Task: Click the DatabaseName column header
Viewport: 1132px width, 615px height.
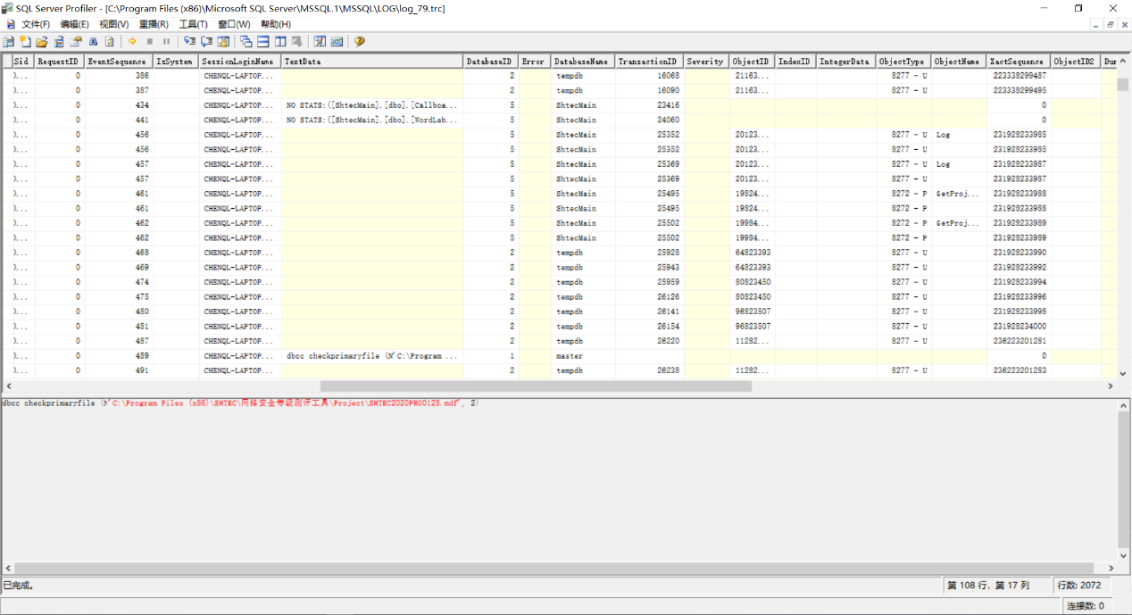Action: (x=581, y=62)
